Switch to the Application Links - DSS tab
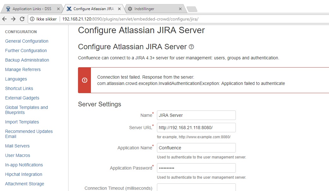This screenshot has width=329, height=191. pyautogui.click(x=32, y=9)
